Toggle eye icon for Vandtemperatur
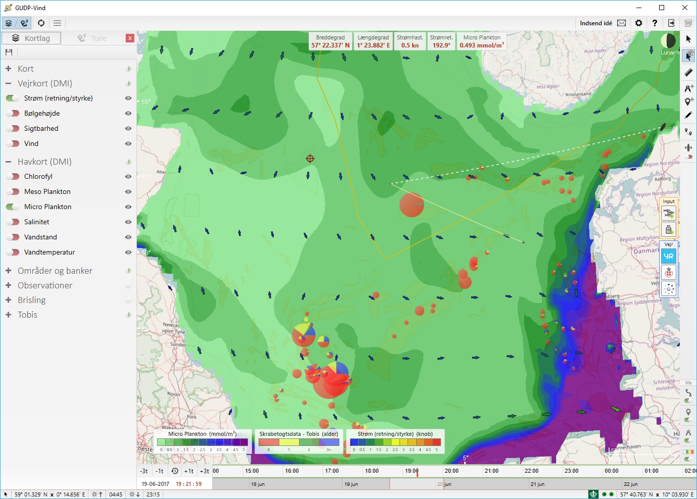 [x=128, y=253]
